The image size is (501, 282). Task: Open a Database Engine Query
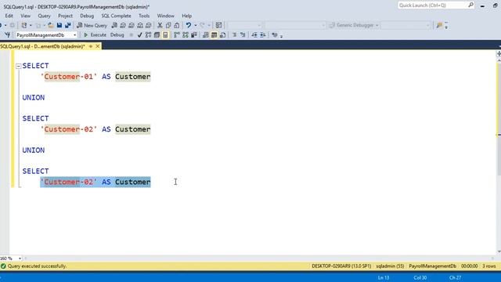114,25
